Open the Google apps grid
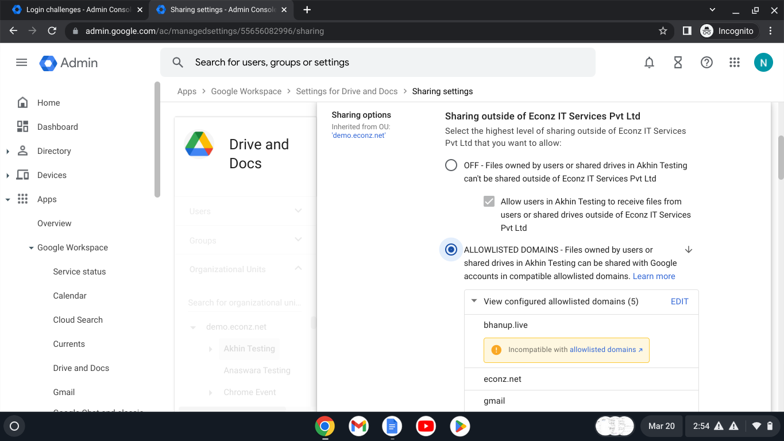 tap(734, 63)
